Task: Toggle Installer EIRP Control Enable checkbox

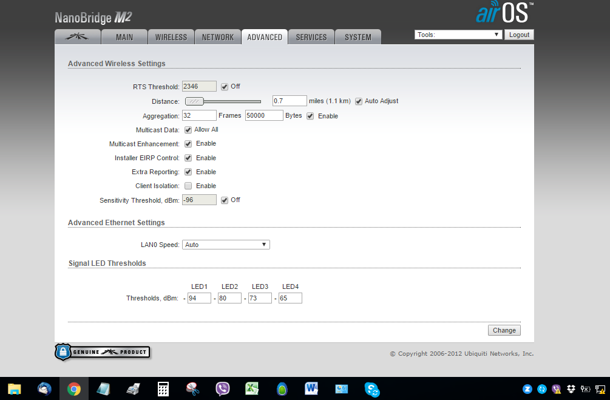Action: pos(188,158)
